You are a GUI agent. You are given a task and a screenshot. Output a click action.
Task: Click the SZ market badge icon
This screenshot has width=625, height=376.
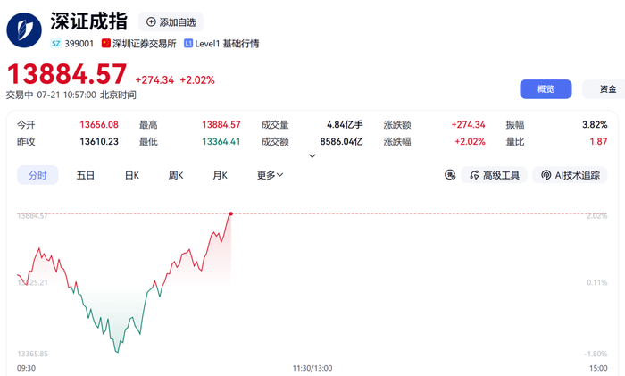pyautogui.click(x=55, y=44)
